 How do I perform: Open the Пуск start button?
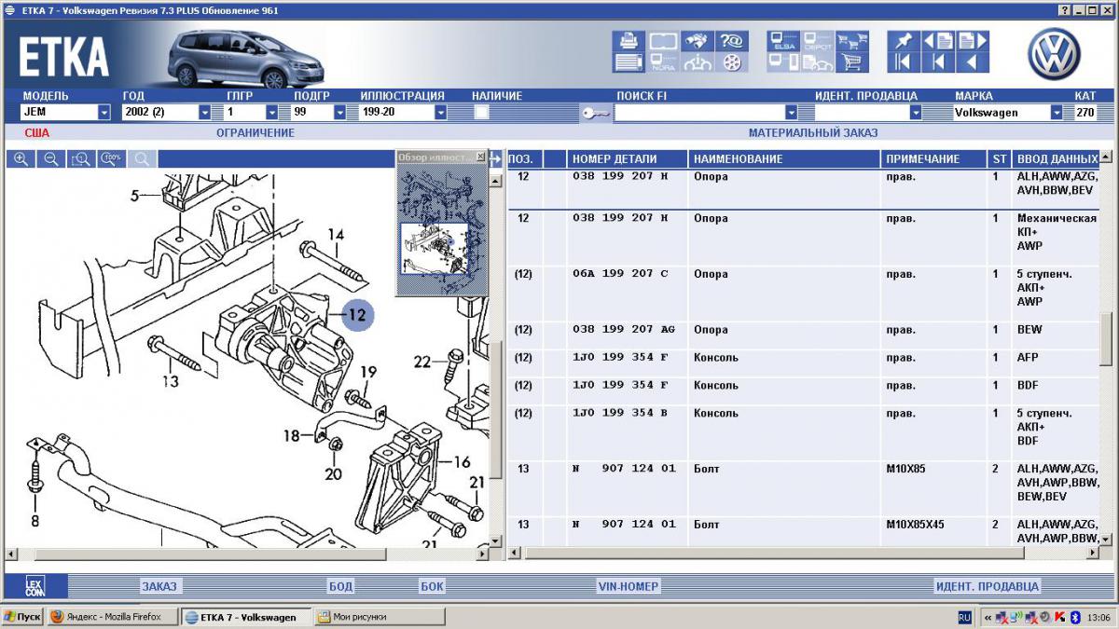pyautogui.click(x=22, y=617)
